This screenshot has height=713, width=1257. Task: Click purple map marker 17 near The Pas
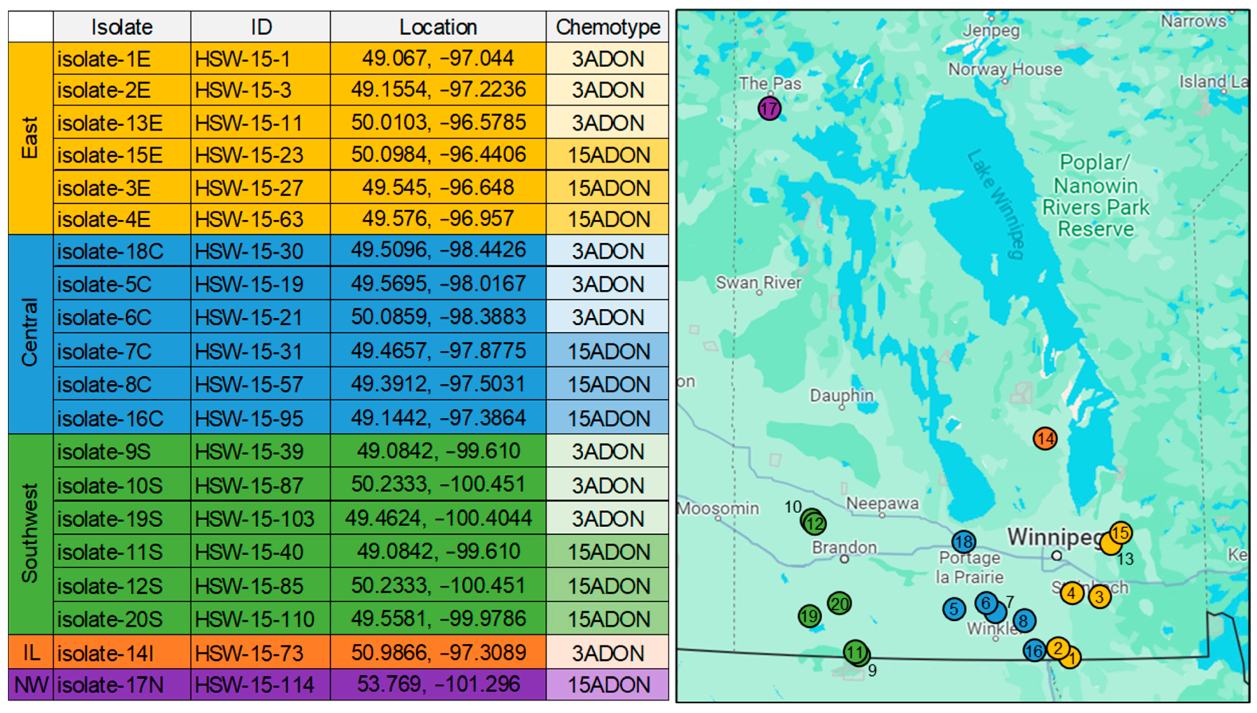(x=769, y=108)
